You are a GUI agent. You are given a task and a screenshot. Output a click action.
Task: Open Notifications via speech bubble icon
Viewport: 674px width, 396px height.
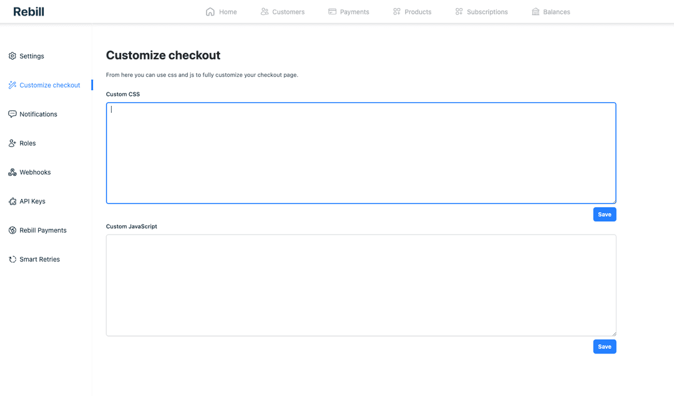tap(12, 113)
